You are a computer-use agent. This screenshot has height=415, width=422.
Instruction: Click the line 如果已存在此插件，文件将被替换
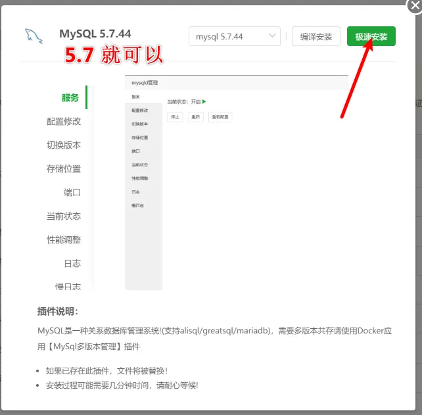click(106, 371)
